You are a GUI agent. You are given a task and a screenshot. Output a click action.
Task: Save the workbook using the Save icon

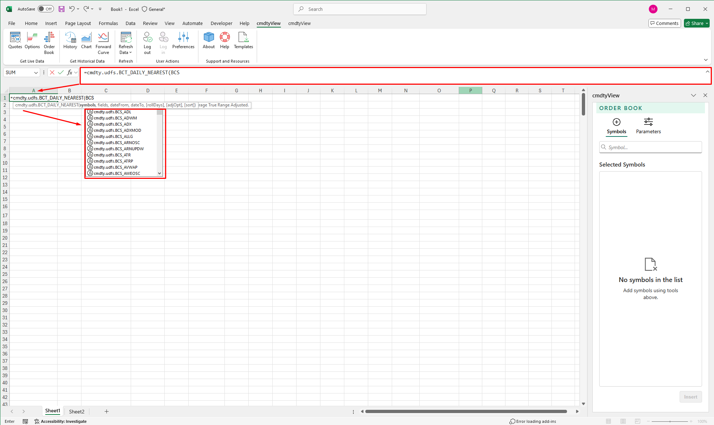point(62,9)
